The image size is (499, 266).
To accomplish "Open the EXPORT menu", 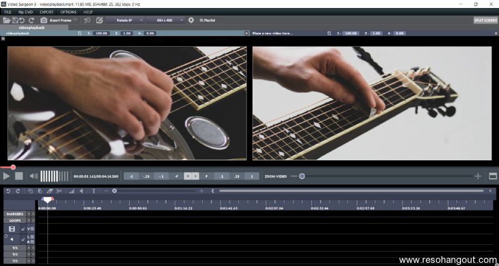I will (x=46, y=12).
